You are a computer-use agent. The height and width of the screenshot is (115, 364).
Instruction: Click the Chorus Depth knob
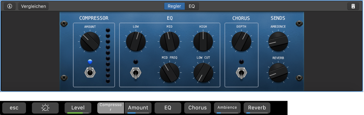(241, 41)
